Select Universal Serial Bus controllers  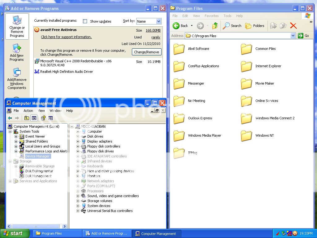(110, 211)
